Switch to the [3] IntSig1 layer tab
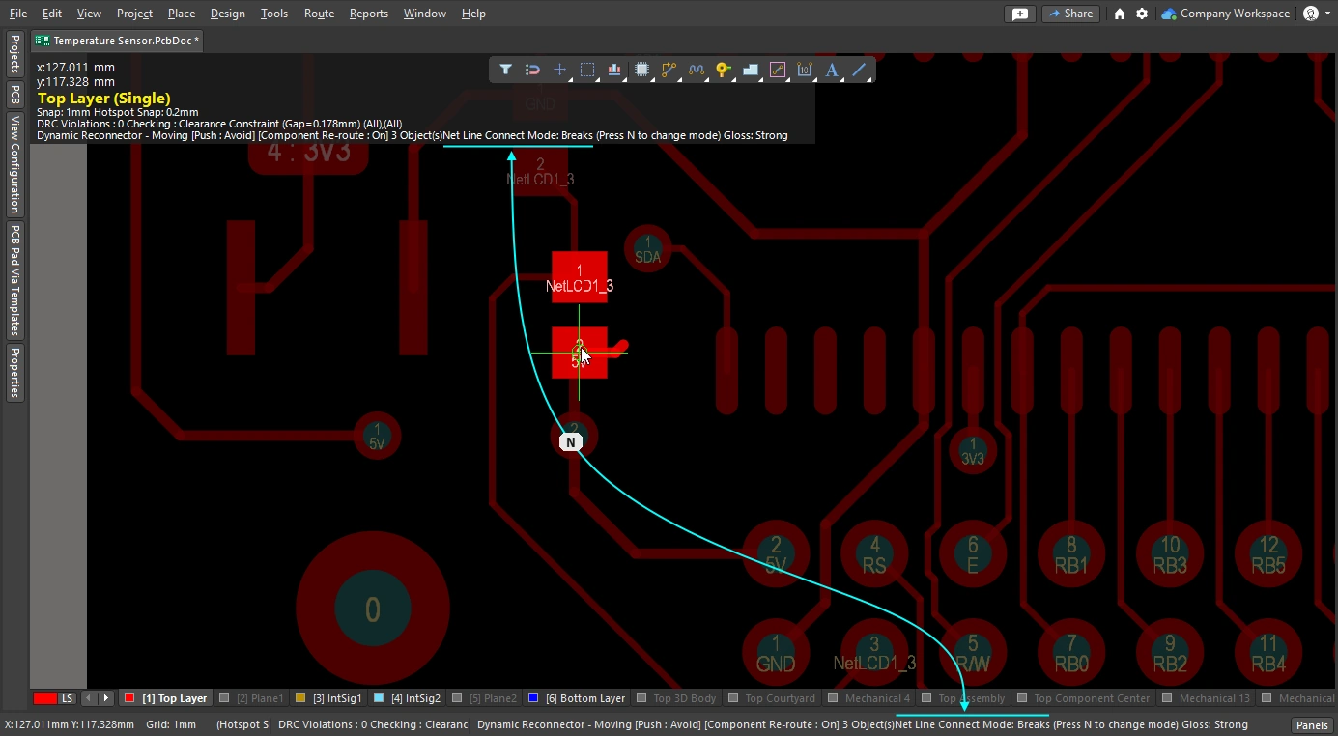 point(328,698)
